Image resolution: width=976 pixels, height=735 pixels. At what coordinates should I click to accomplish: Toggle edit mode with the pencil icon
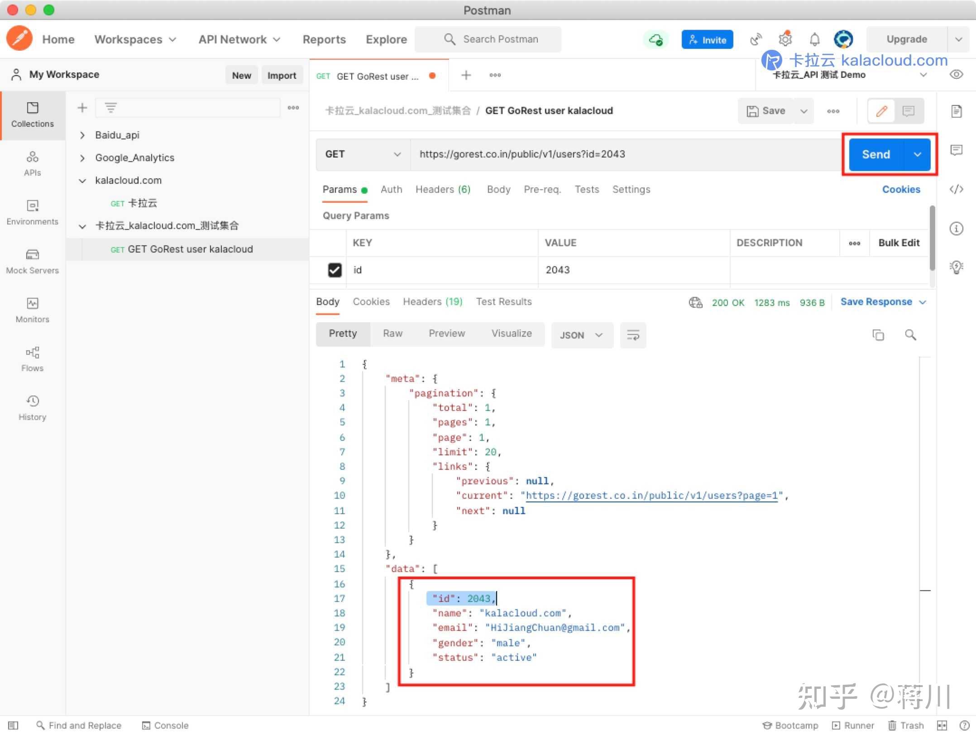(x=880, y=110)
